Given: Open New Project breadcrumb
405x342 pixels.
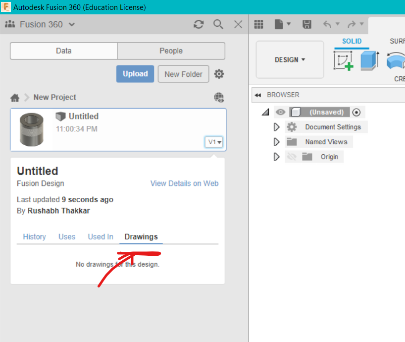Looking at the screenshot, I should pos(55,97).
